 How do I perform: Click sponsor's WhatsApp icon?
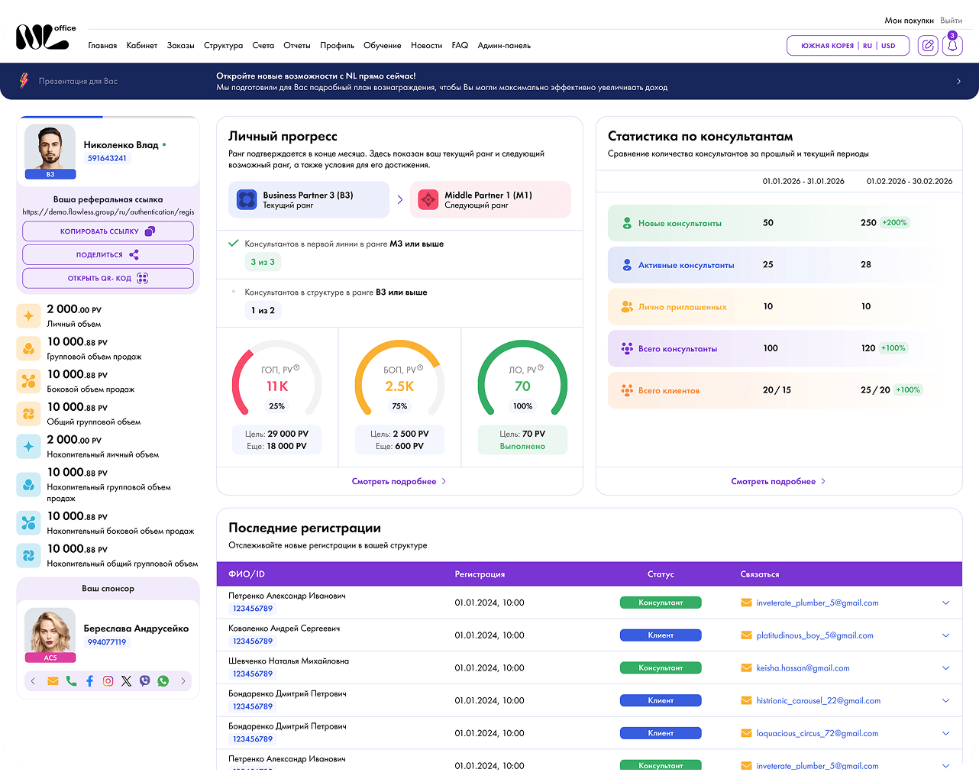[163, 681]
